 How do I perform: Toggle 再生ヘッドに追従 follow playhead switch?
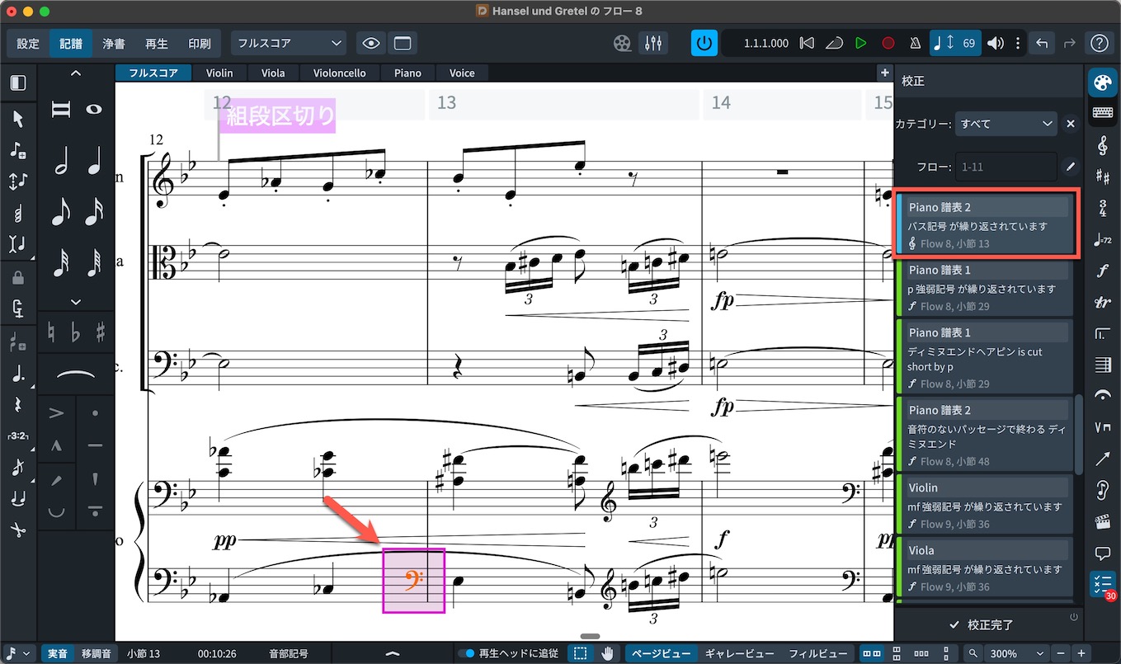click(468, 653)
